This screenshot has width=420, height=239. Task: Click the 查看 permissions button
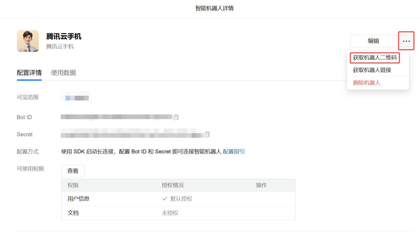[73, 171]
